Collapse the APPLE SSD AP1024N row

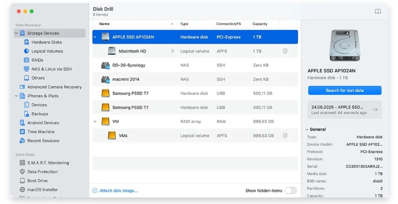click(x=95, y=37)
